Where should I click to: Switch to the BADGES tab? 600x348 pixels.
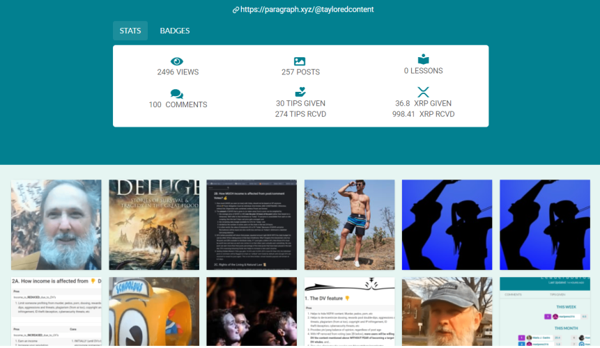point(174,31)
